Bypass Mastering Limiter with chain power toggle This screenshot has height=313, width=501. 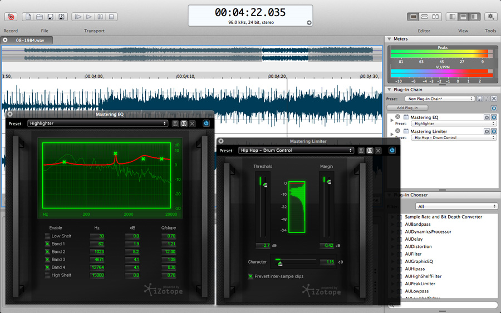[494, 131]
